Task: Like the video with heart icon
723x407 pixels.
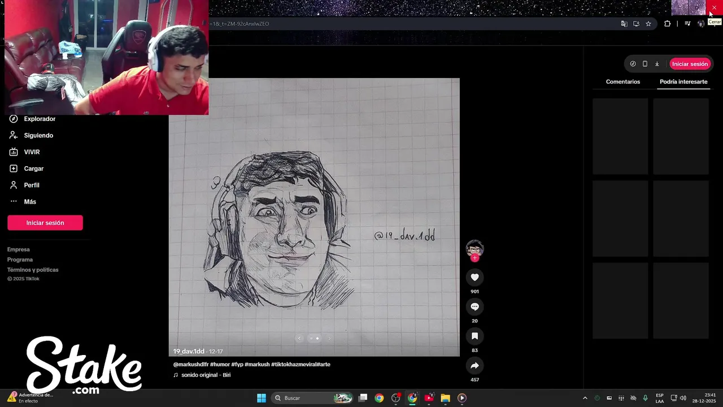Action: coord(474,277)
